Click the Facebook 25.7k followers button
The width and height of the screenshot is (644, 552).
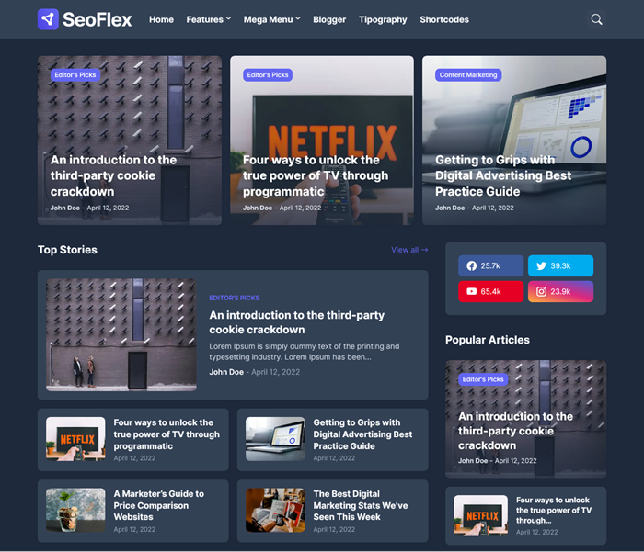click(490, 265)
